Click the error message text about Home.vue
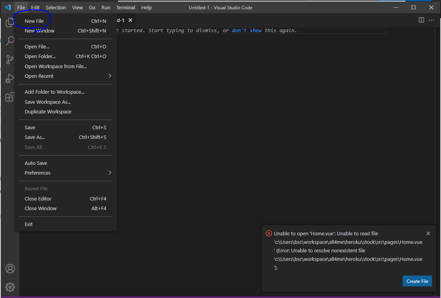Image resolution: width=441 pixels, height=298 pixels. coord(348,250)
